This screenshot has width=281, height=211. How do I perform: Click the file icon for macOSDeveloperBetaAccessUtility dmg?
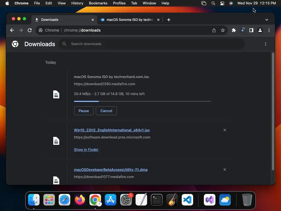[x=56, y=180]
